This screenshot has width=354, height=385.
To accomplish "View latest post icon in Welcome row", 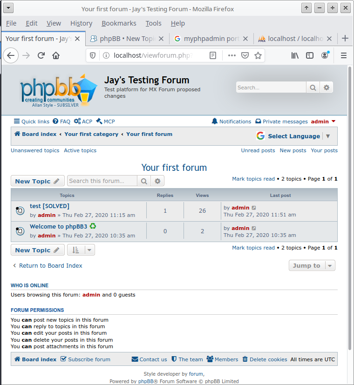I will pos(254,228).
